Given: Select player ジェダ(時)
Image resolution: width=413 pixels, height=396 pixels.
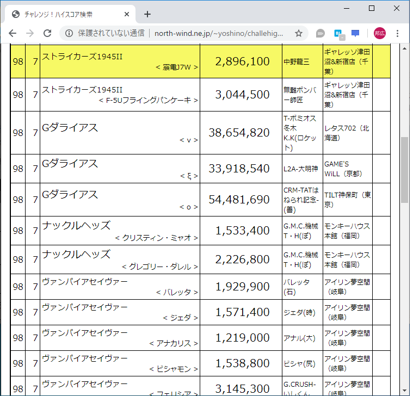Looking at the screenshot, I should click(299, 313).
